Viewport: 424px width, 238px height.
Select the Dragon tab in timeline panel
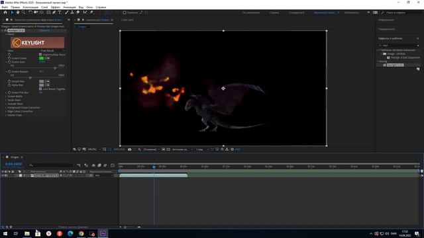click(x=15, y=157)
